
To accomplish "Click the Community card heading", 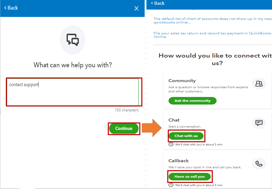I will pyautogui.click(x=182, y=81).
